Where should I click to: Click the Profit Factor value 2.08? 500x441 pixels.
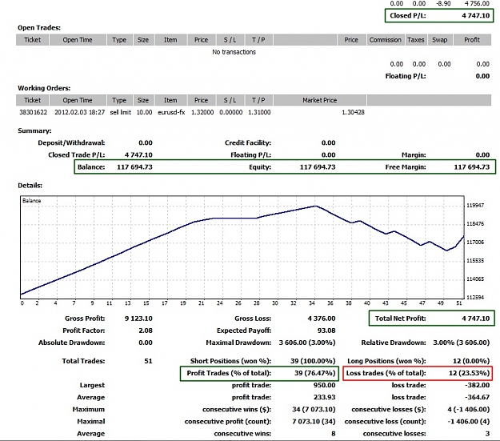coord(146,331)
